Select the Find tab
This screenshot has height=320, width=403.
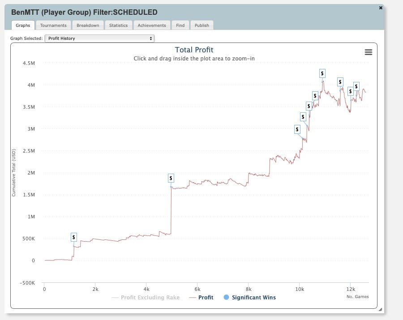pyautogui.click(x=180, y=26)
